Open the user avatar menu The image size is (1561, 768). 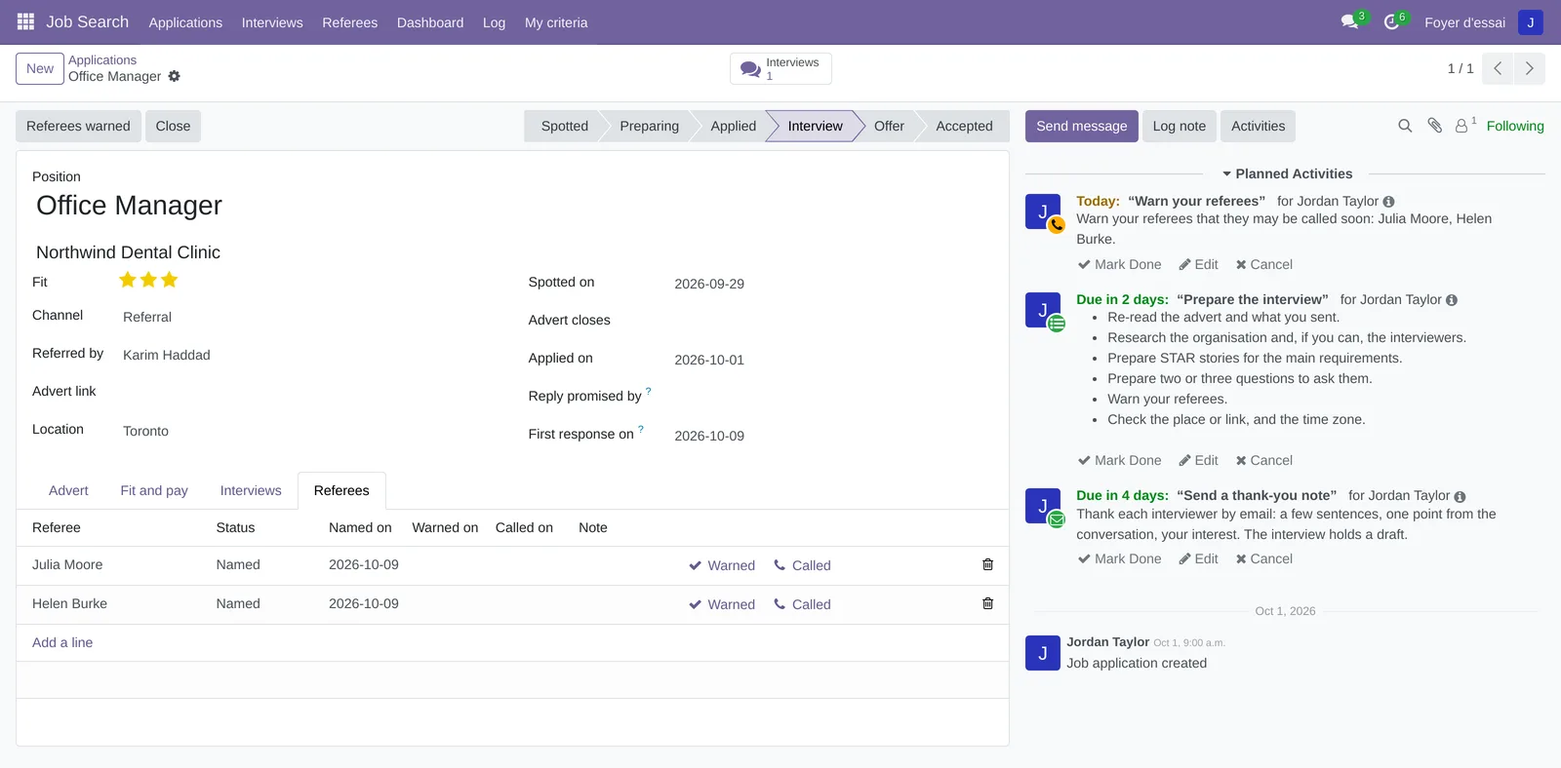[x=1530, y=22]
